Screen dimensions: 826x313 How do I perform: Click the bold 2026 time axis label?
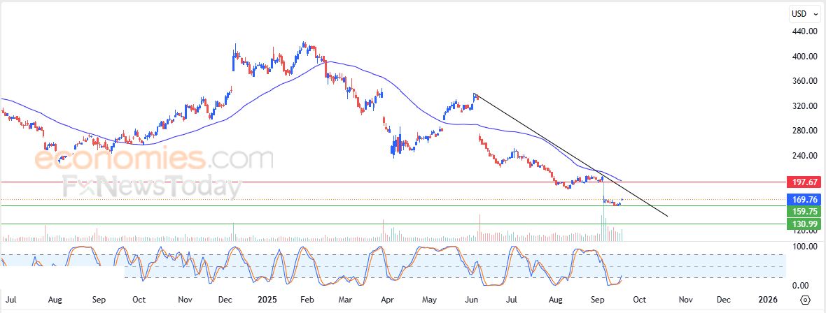click(767, 300)
